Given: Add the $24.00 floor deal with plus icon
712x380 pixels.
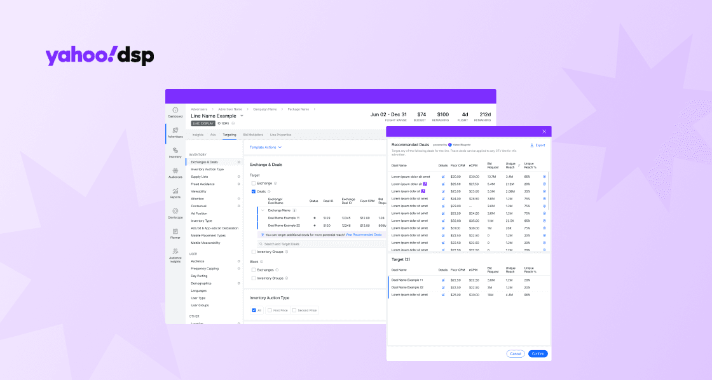Looking at the screenshot, I should pyautogui.click(x=544, y=198).
